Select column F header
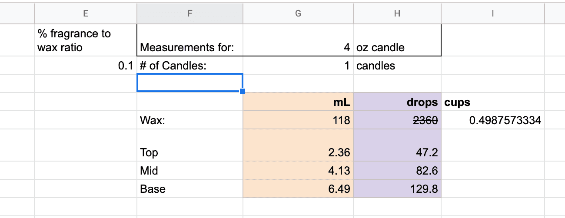The image size is (565, 218). 189,13
